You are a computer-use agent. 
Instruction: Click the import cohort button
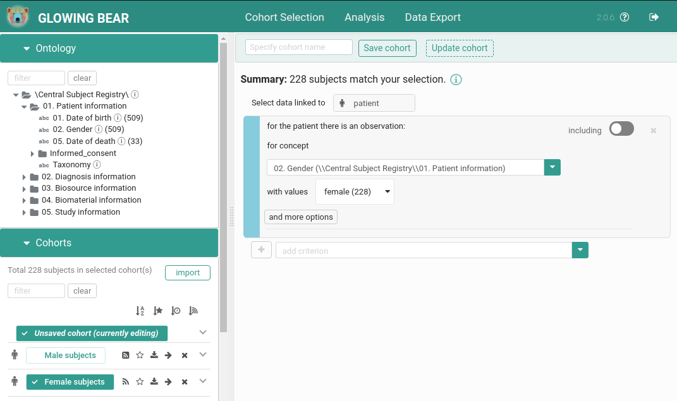(x=187, y=273)
